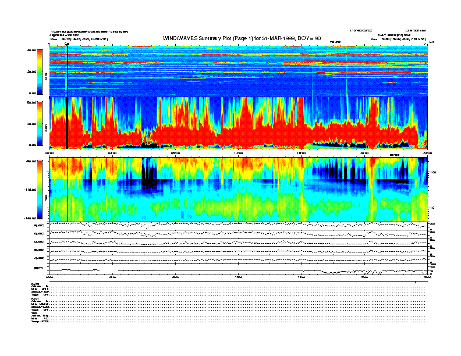Click the 60.00 tick on RAD1 scale
The image size is (461, 356).
coord(31,102)
